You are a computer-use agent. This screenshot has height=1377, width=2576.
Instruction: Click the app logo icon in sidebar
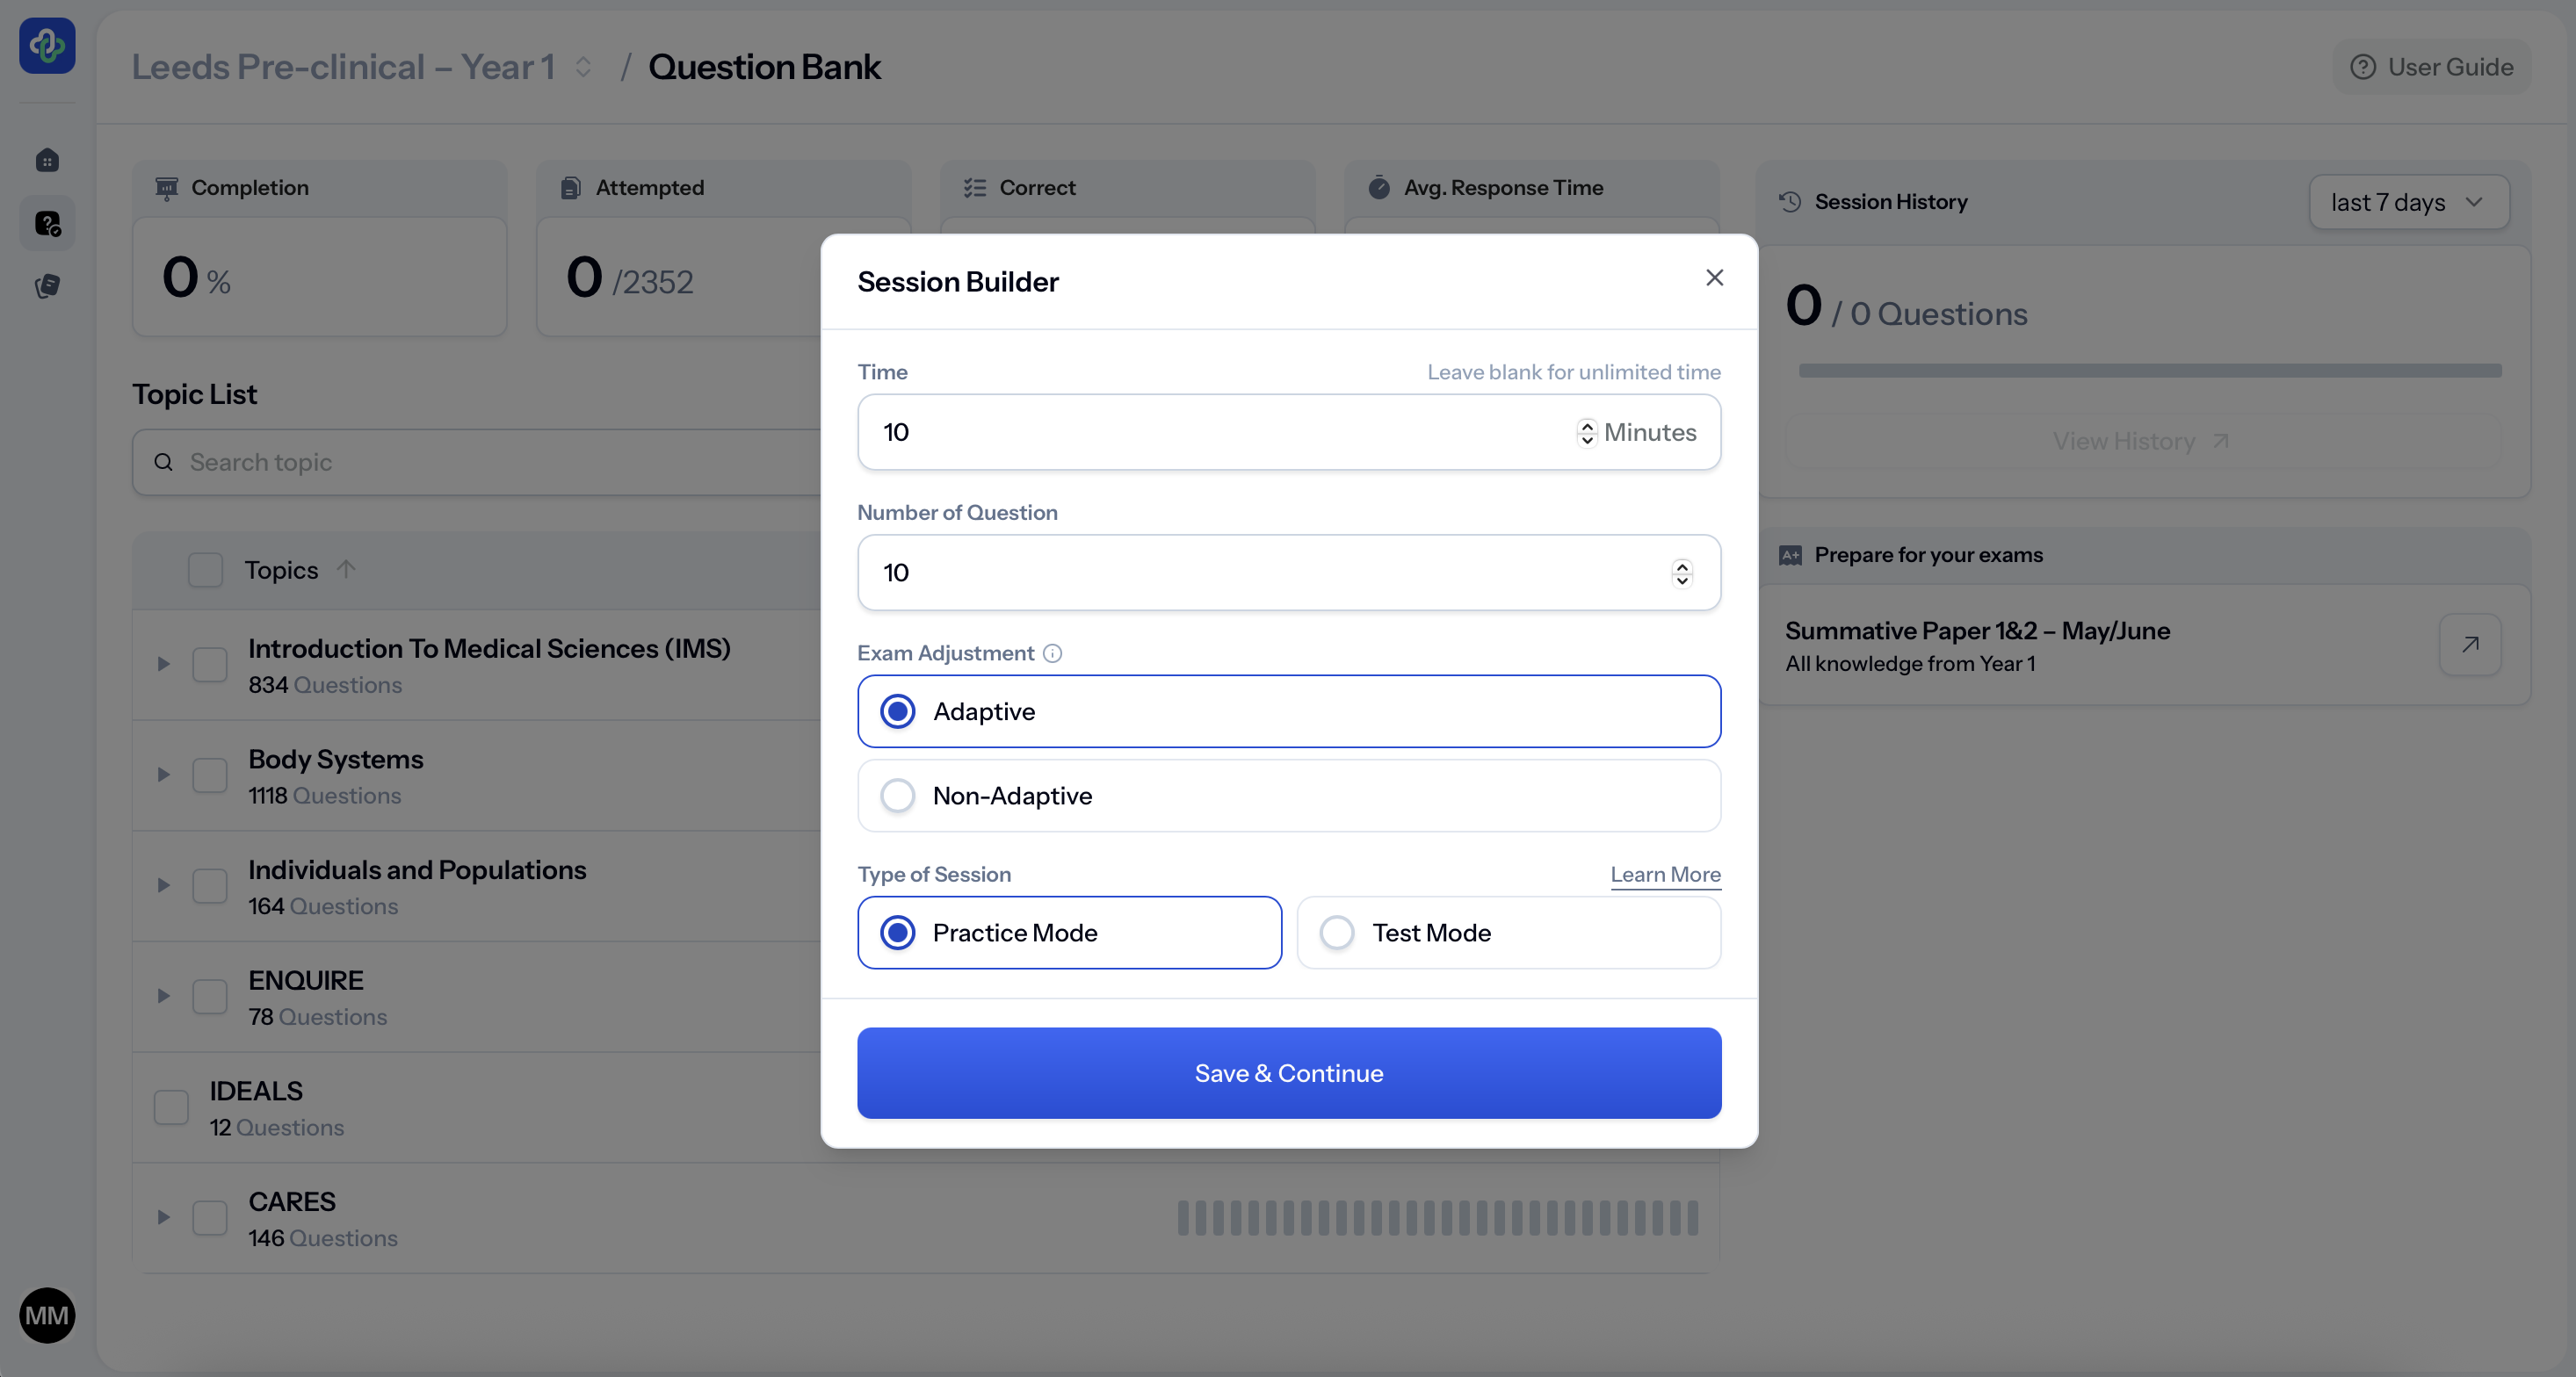tap(47, 46)
